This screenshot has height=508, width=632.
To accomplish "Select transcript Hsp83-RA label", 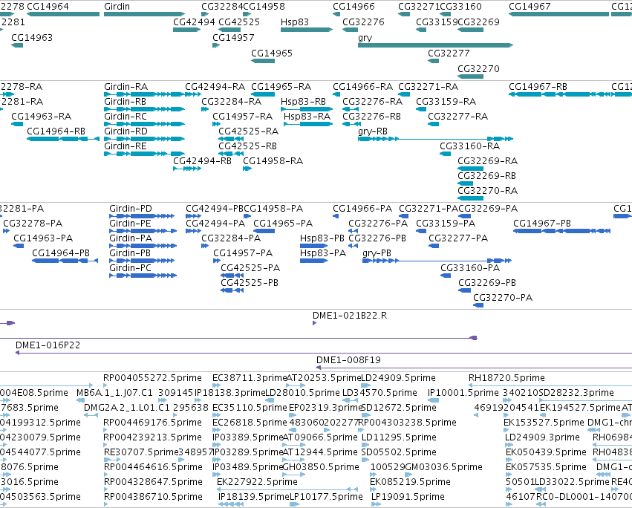I will click(307, 117).
